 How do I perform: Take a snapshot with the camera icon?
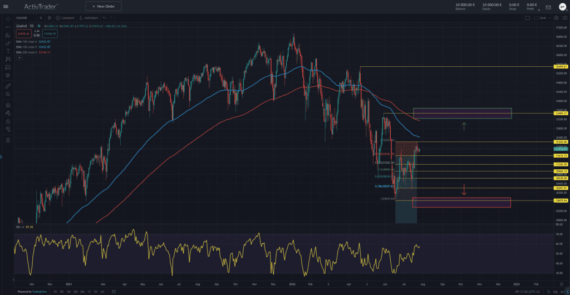(565, 18)
